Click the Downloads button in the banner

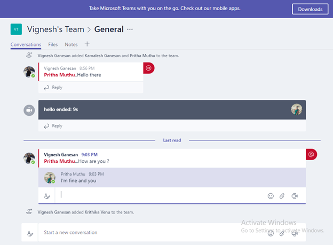tap(310, 9)
